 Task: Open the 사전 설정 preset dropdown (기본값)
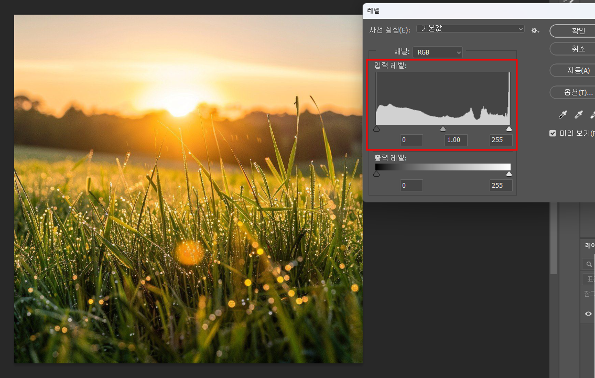tap(471, 29)
